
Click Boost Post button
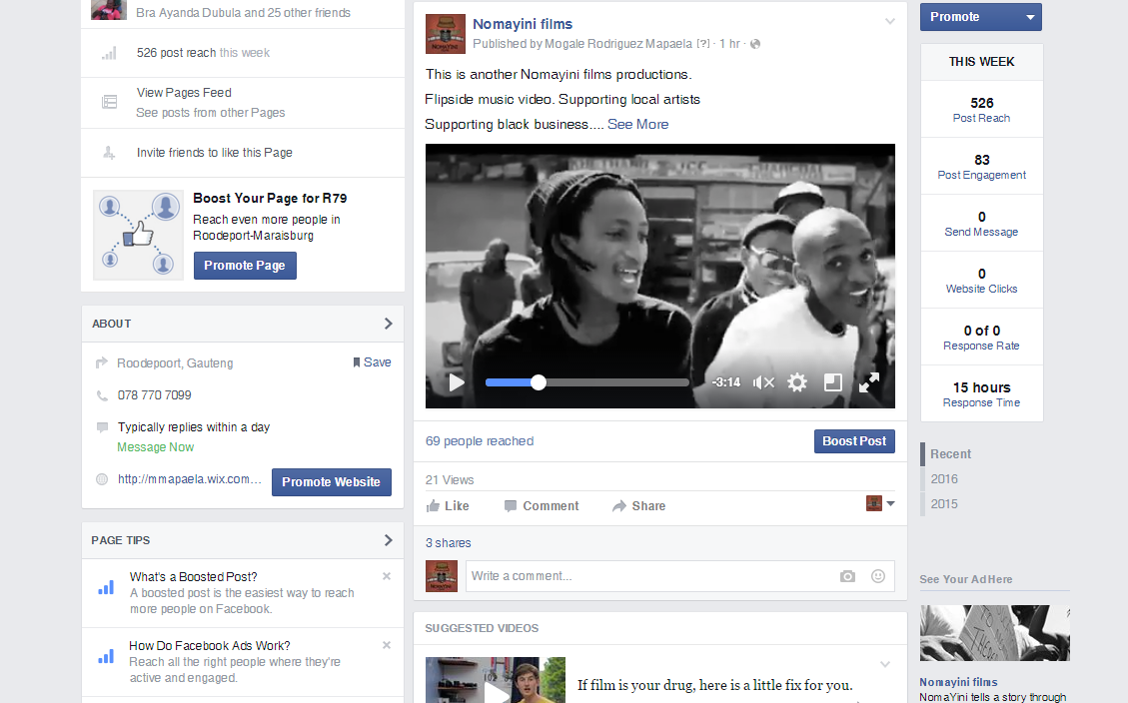pos(854,441)
